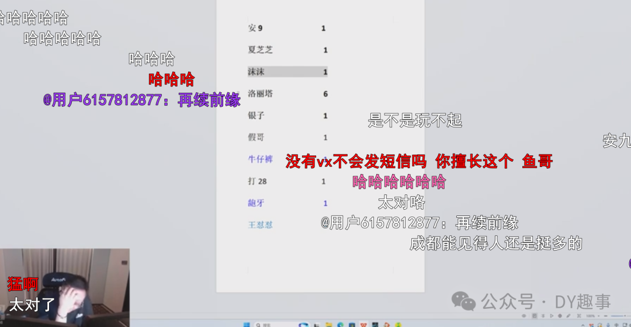631x327 pixels.
Task: Expand the system tray hidden icons chevron
Action: [583, 325]
